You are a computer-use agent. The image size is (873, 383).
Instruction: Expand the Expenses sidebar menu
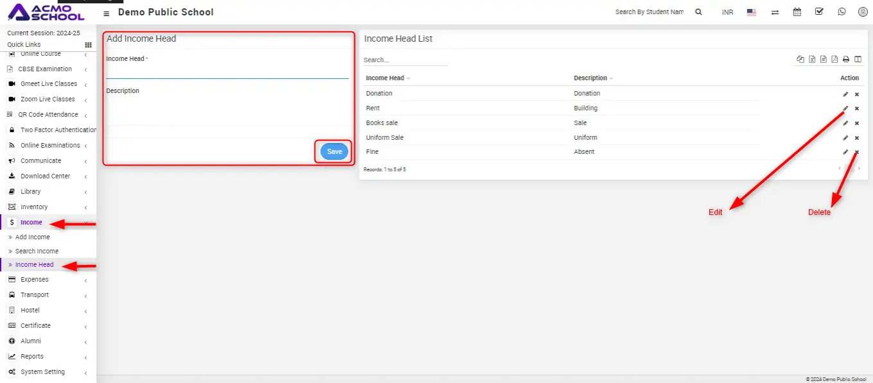(x=35, y=280)
